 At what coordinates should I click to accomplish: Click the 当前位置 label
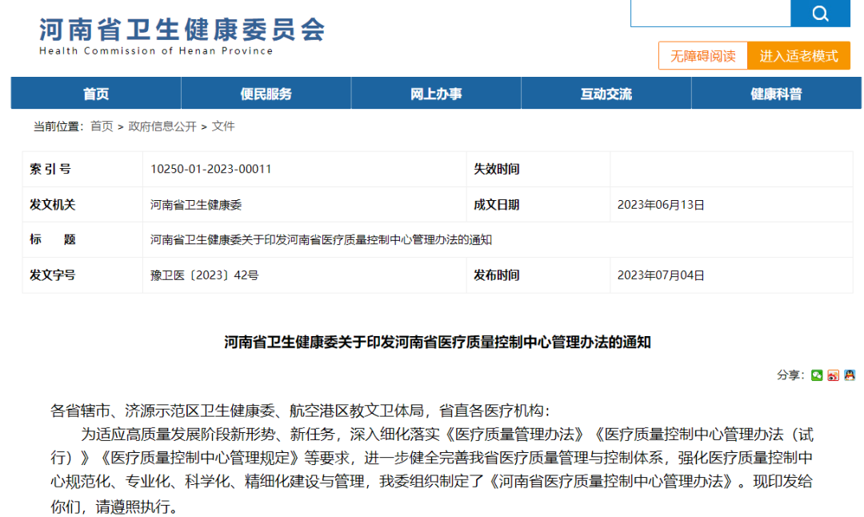pyautogui.click(x=58, y=126)
